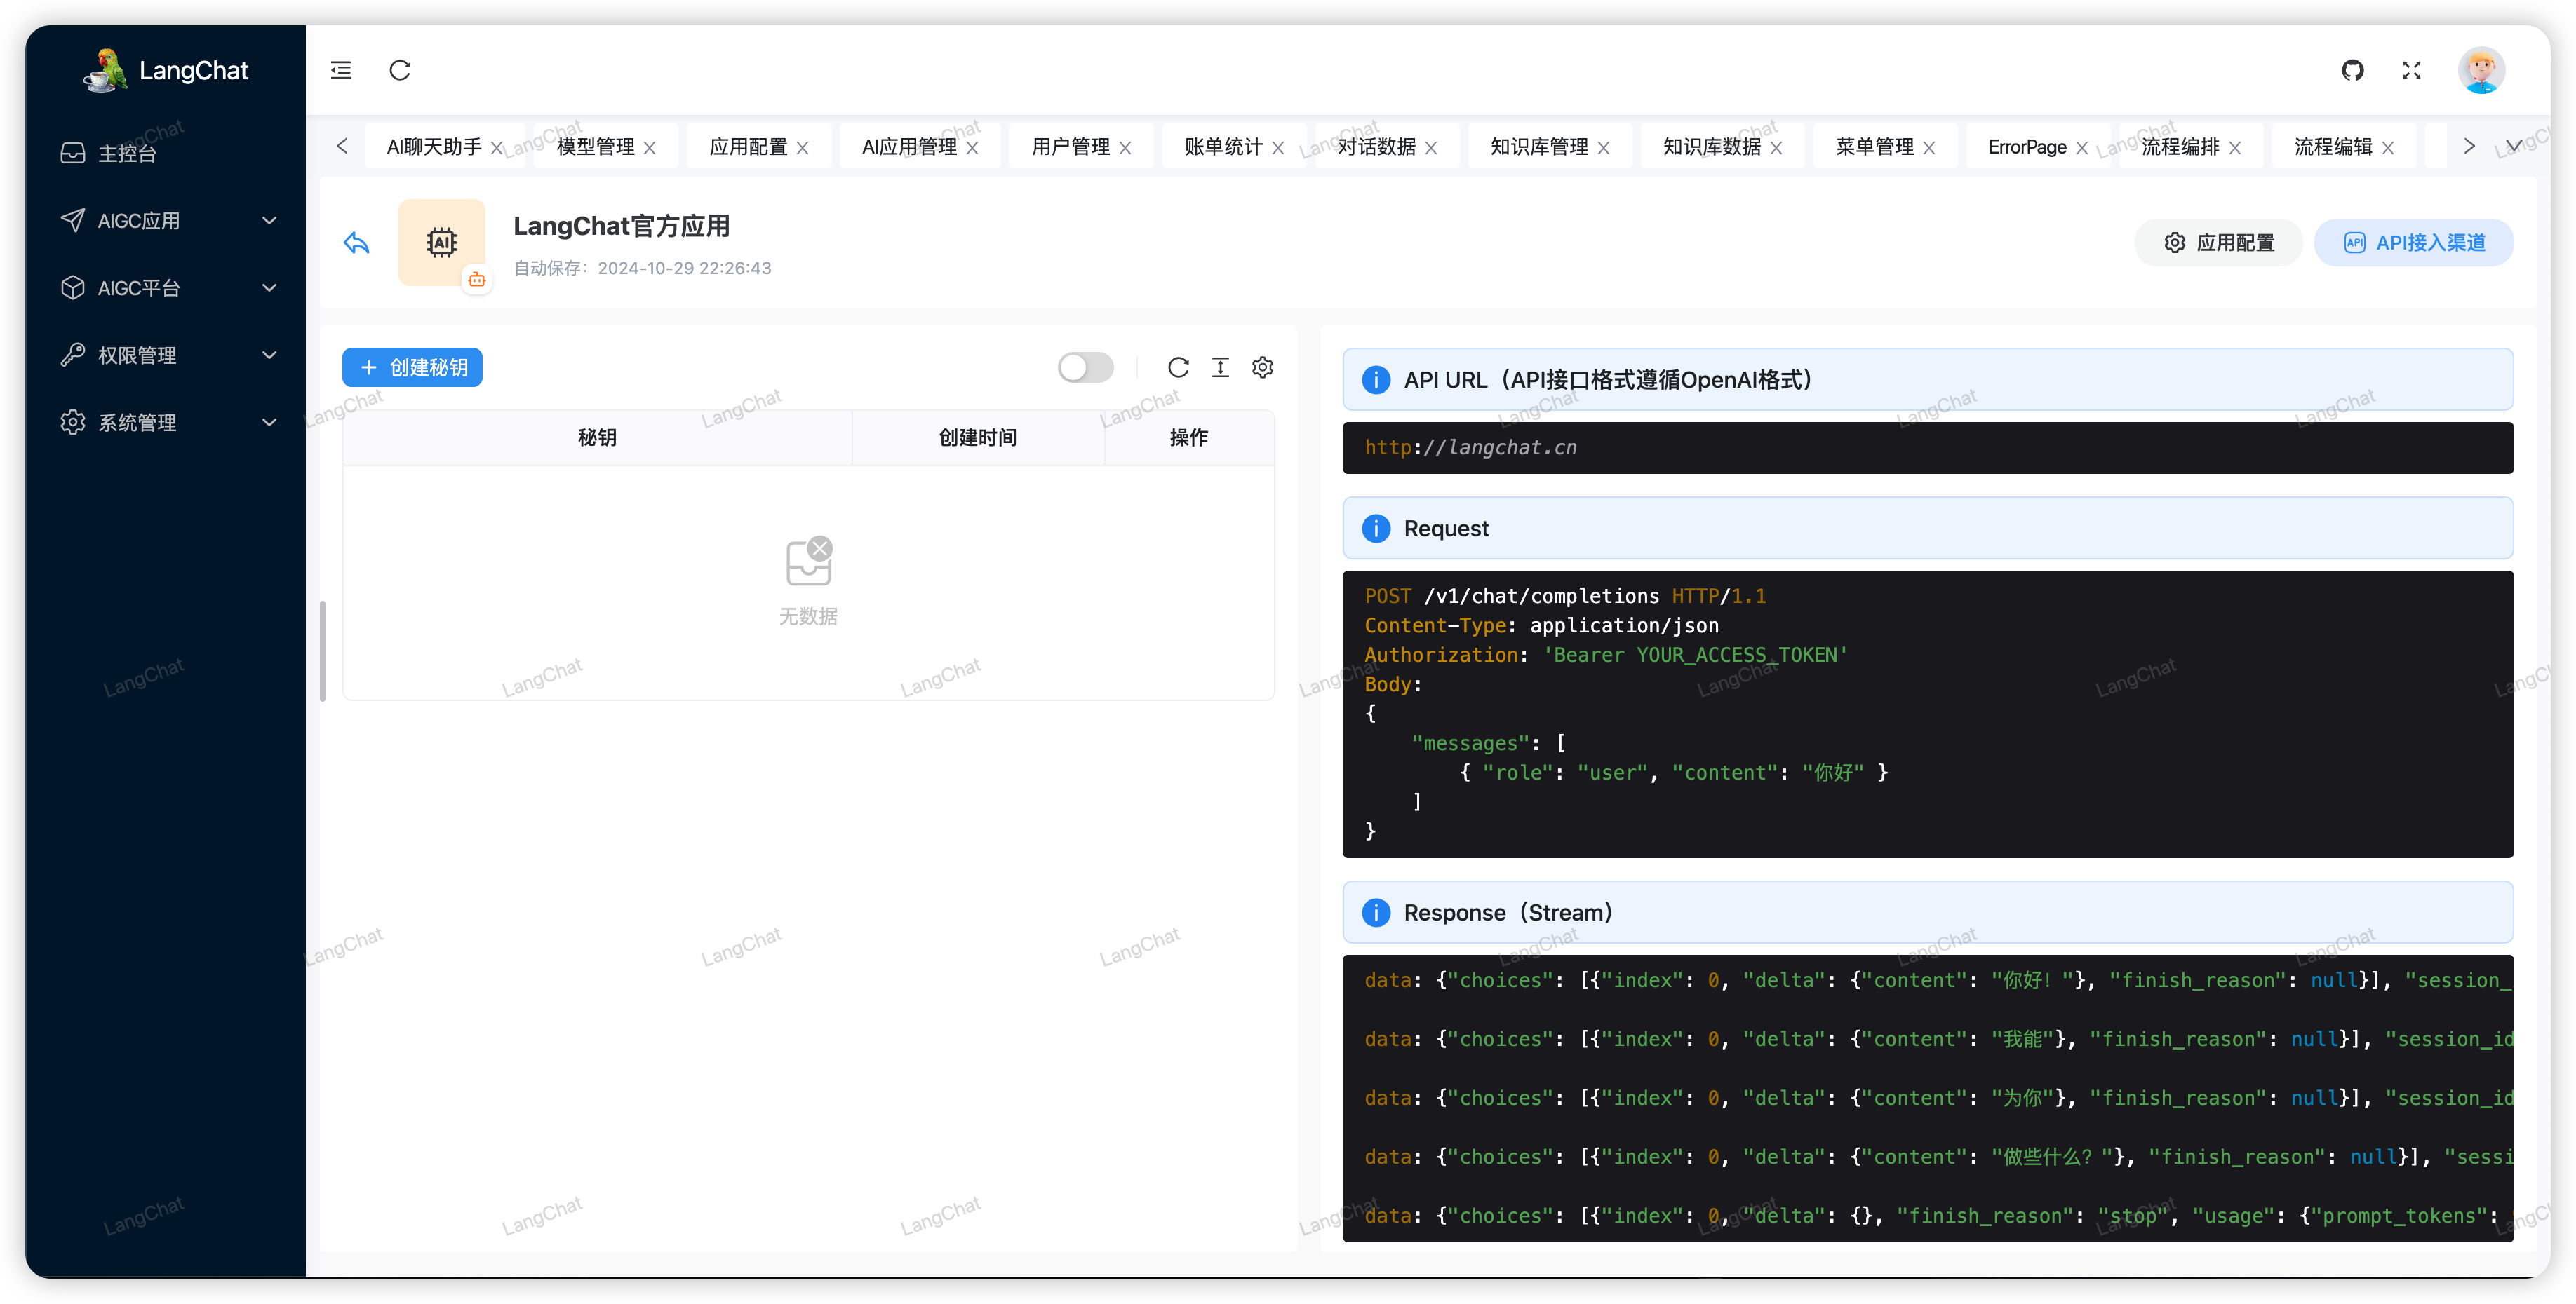Close the 流程编排 tab

(x=2236, y=148)
